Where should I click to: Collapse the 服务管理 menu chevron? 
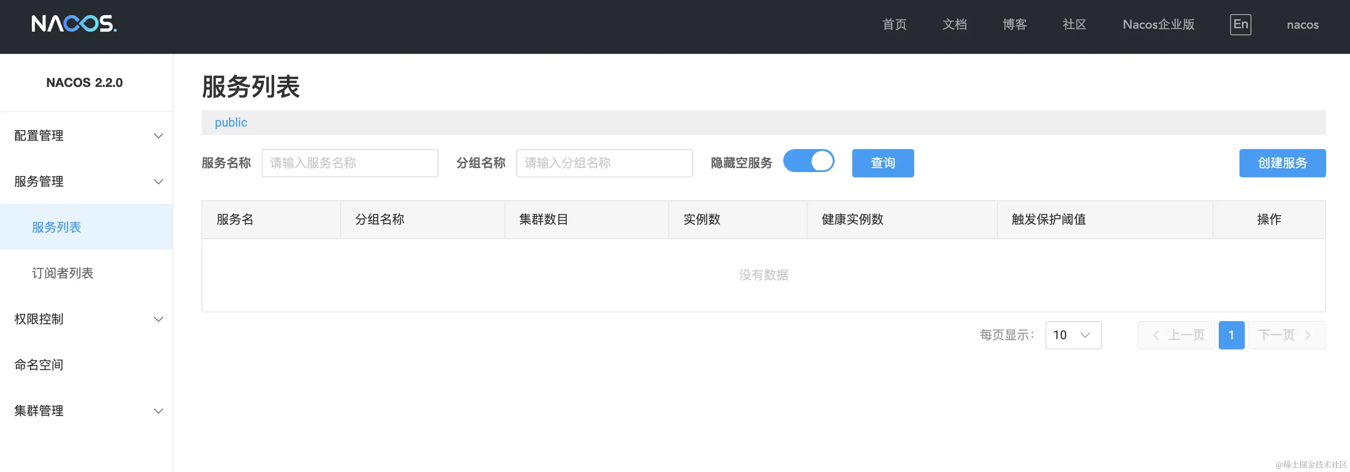[x=158, y=181]
